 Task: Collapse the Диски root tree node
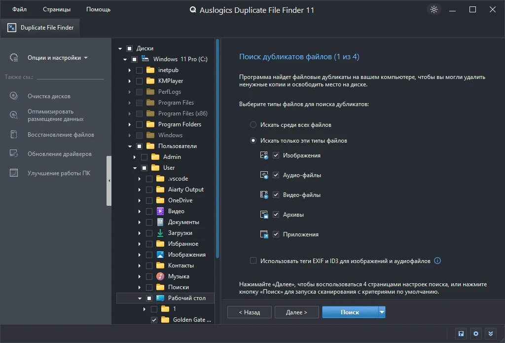click(120, 48)
